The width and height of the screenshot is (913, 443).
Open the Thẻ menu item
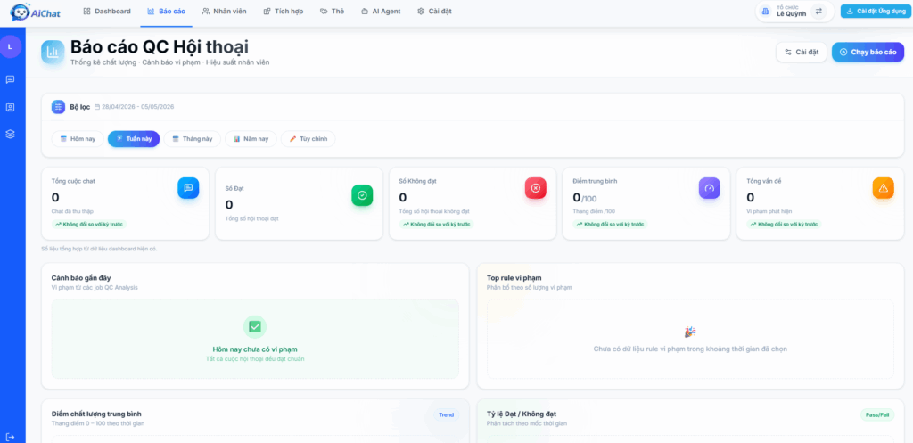point(332,11)
